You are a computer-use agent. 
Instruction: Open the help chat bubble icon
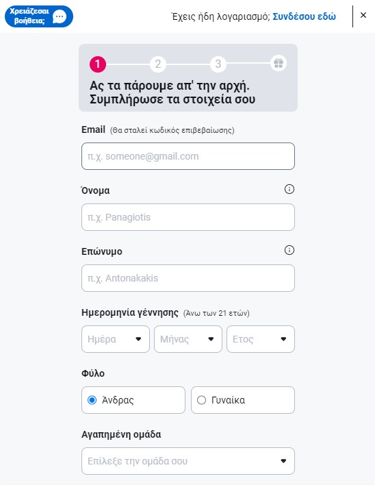click(x=60, y=16)
